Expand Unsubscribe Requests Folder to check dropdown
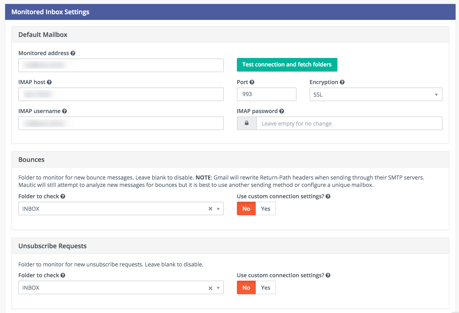459x313 pixels. pyautogui.click(x=218, y=288)
